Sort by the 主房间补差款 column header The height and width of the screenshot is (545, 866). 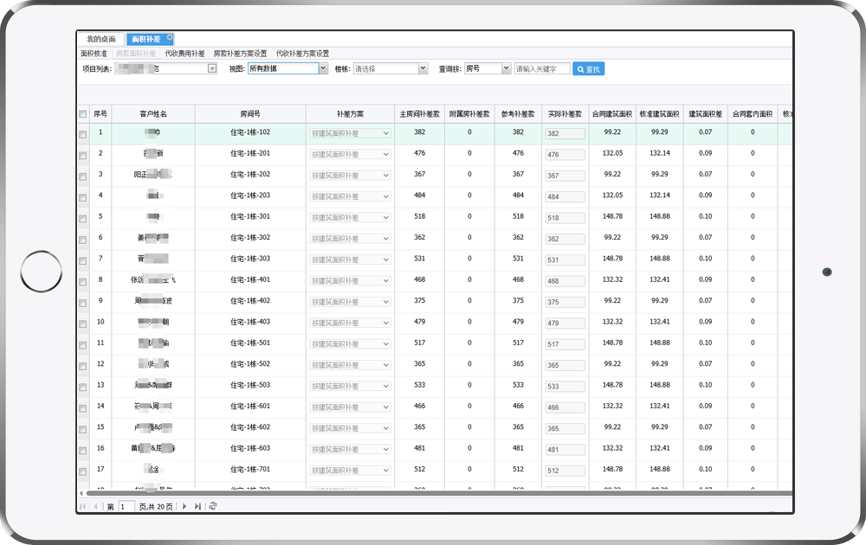click(420, 114)
